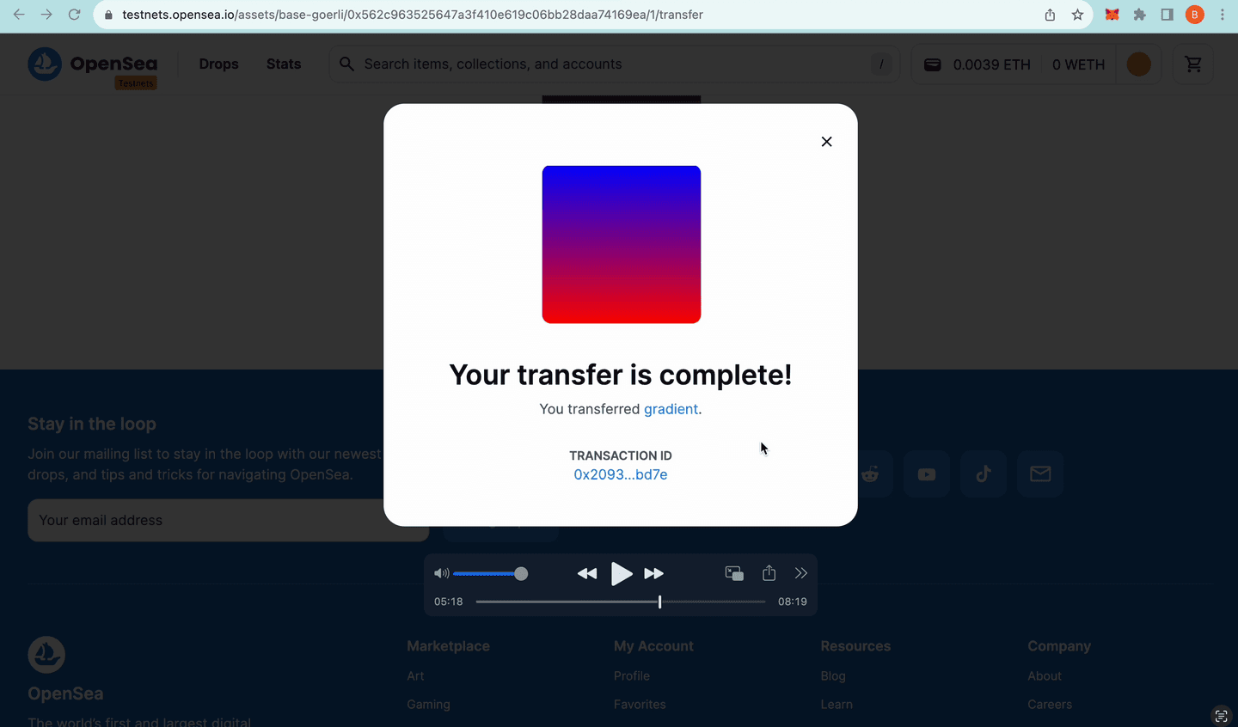Open the Favorites link
This screenshot has width=1238, height=727.
(x=640, y=704)
